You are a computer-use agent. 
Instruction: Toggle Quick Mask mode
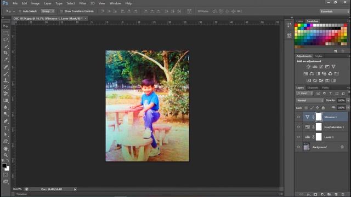point(5,175)
